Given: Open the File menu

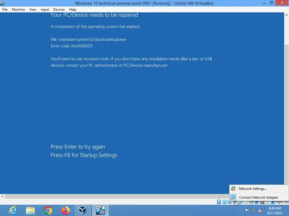Looking at the screenshot, I should pos(5,10).
